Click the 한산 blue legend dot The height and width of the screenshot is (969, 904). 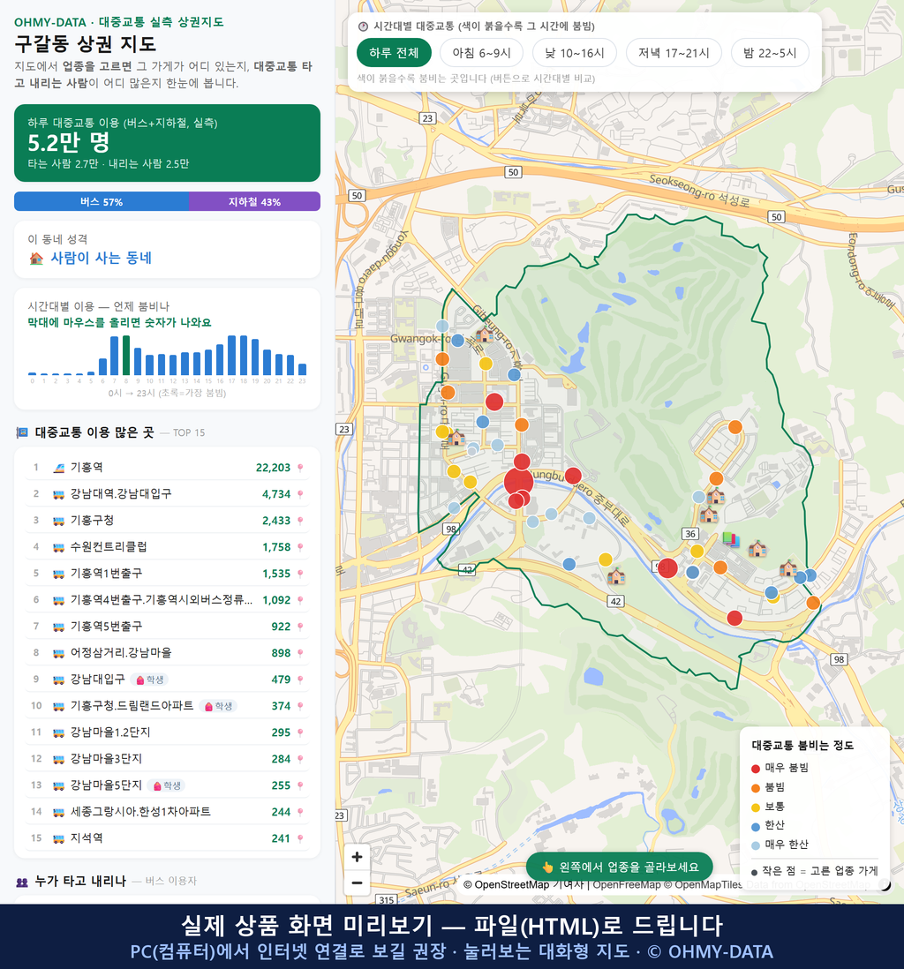[x=755, y=827]
